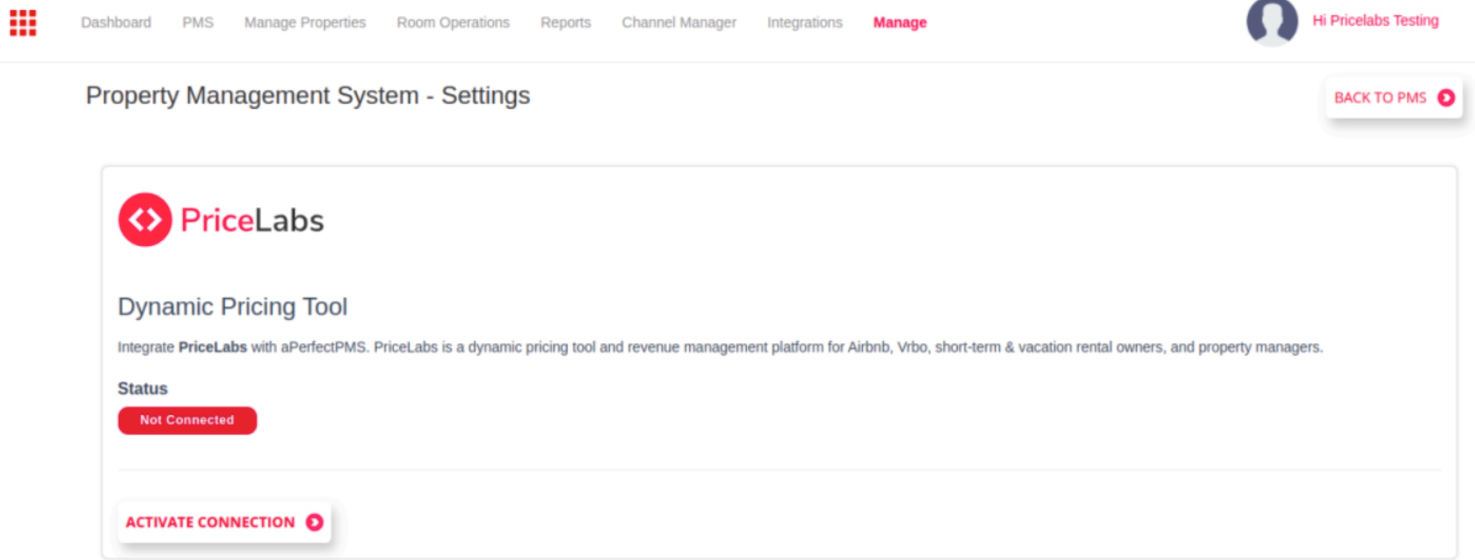1475x560 pixels.
Task: Open the Reports menu
Action: tap(566, 22)
